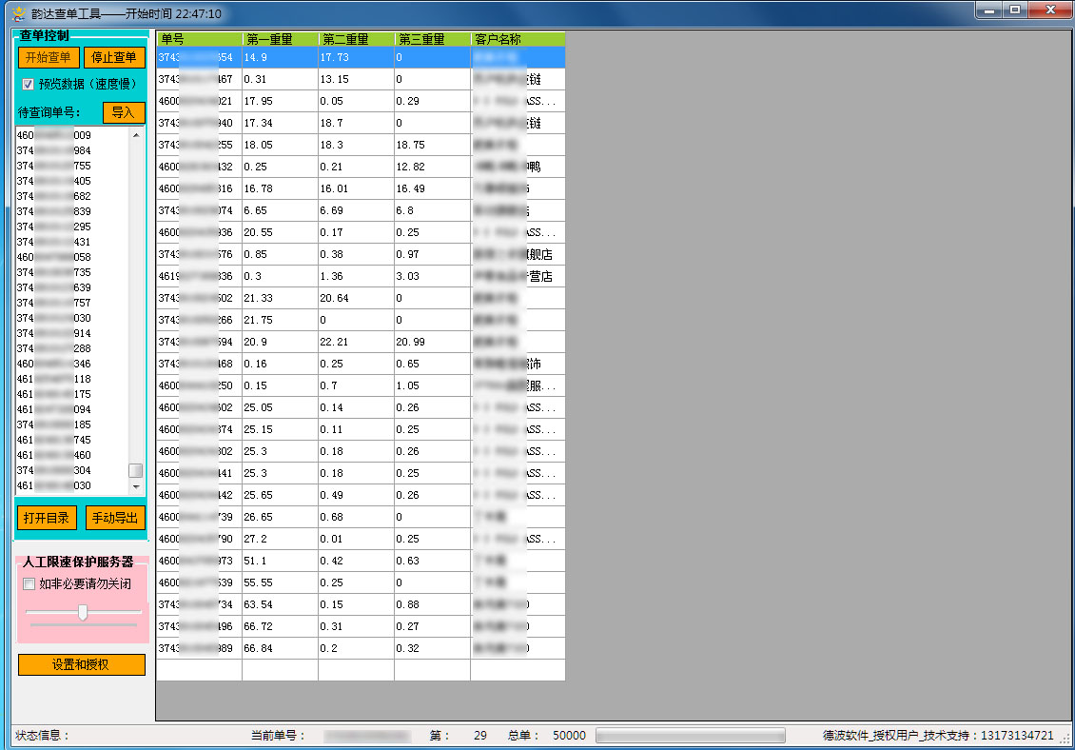Click the cell showing 51.1
The image size is (1075, 750).
tap(280, 562)
